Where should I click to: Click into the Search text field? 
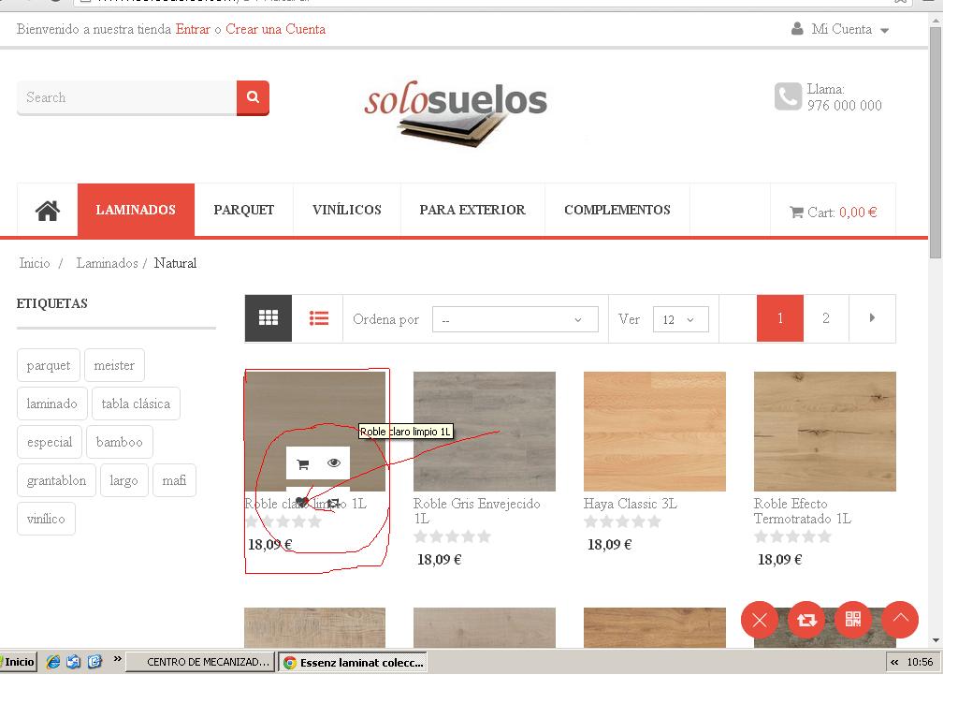[126, 97]
